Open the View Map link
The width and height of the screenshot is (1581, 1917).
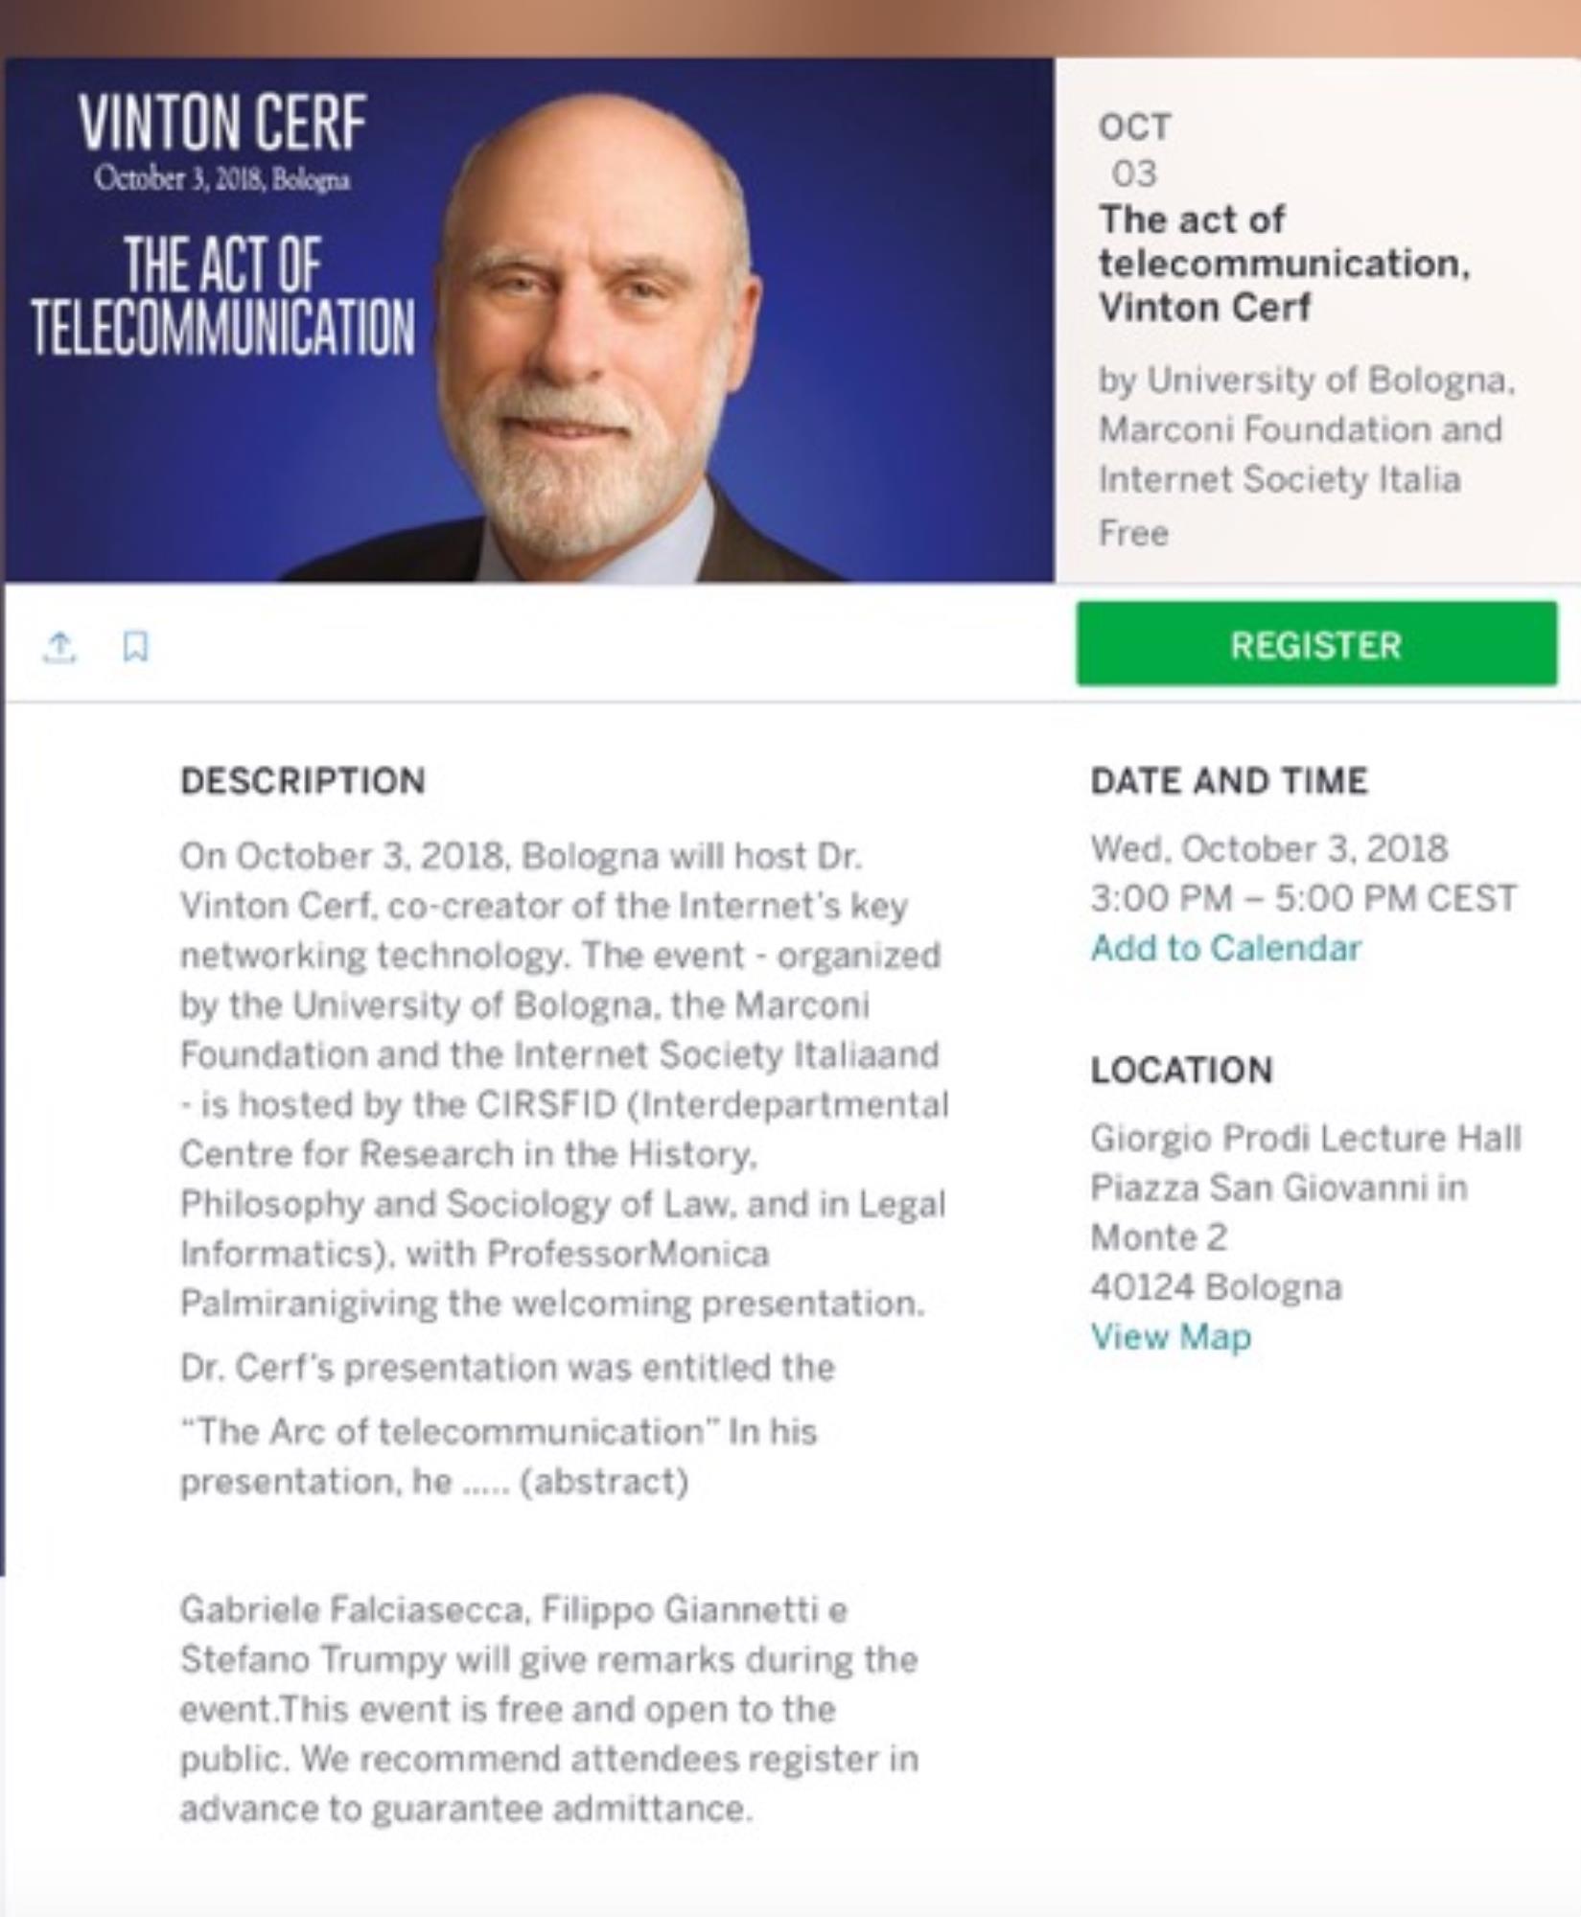pos(1171,1336)
